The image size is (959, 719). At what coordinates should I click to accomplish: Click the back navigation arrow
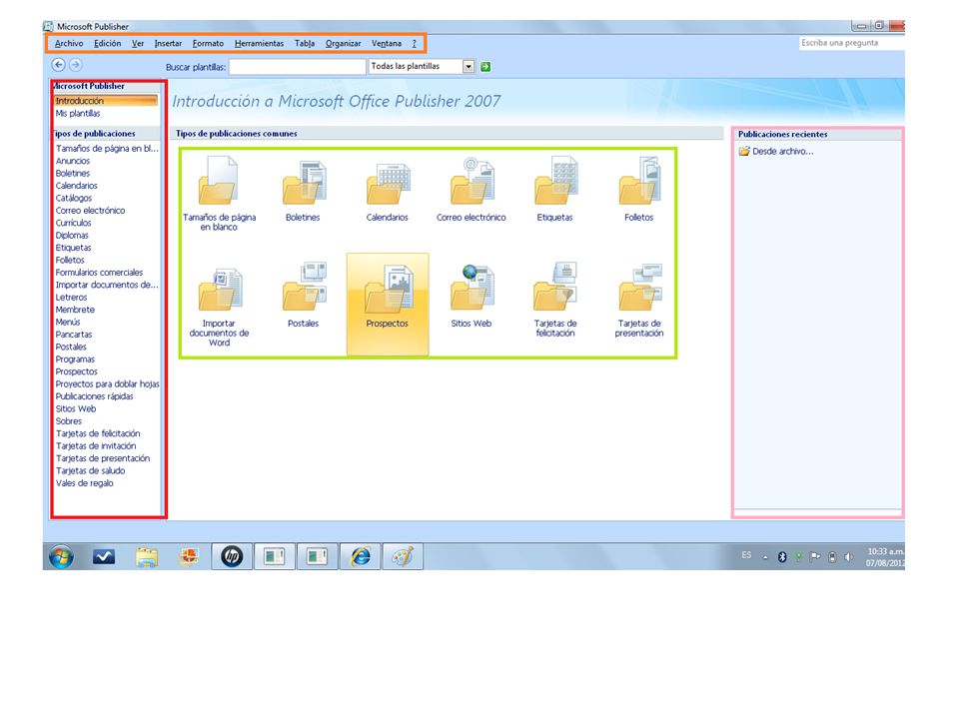point(58,65)
